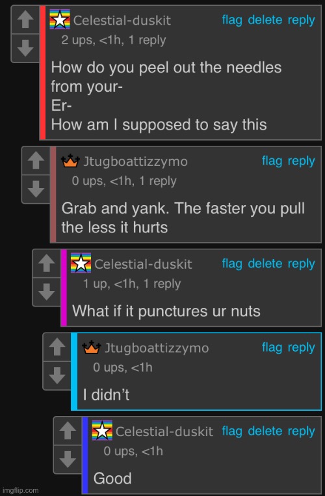This screenshot has height=496, width=325.
Task: Open Celestial-duskit profile from top comment
Action: (122, 21)
